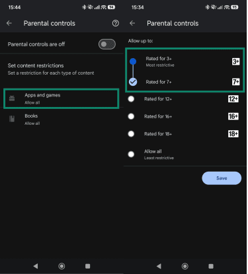
Task: Select the Allow all radio button
Action: pyautogui.click(x=131, y=154)
